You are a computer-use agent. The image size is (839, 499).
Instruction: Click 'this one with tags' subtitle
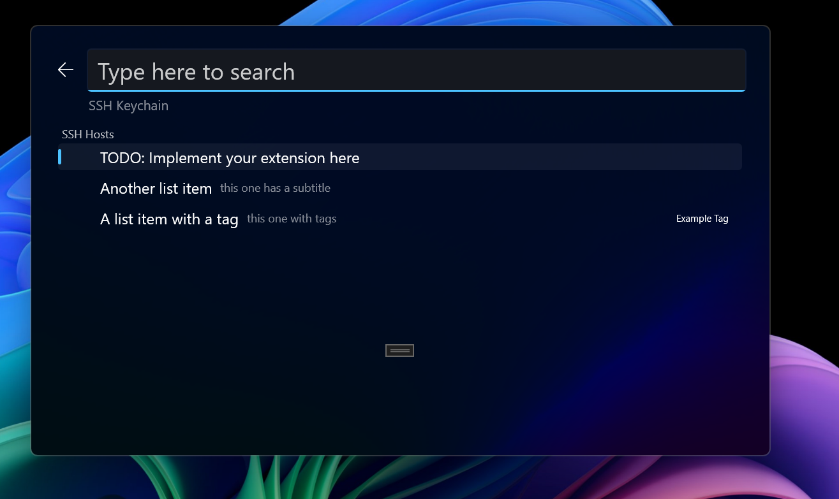[292, 219]
